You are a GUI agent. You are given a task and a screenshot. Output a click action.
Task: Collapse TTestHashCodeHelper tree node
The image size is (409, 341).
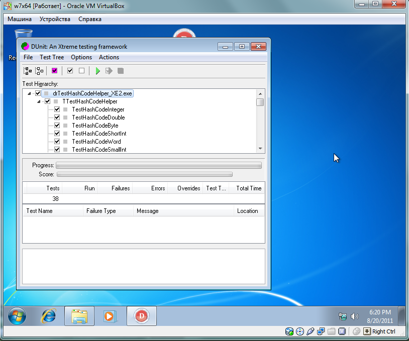pyautogui.click(x=39, y=101)
